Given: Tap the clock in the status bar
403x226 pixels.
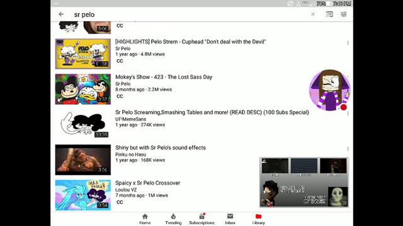Looking at the screenshot, I should [x=342, y=4].
